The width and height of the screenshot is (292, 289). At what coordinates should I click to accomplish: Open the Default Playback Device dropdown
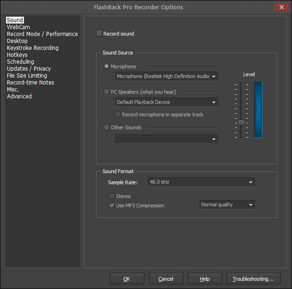167,102
